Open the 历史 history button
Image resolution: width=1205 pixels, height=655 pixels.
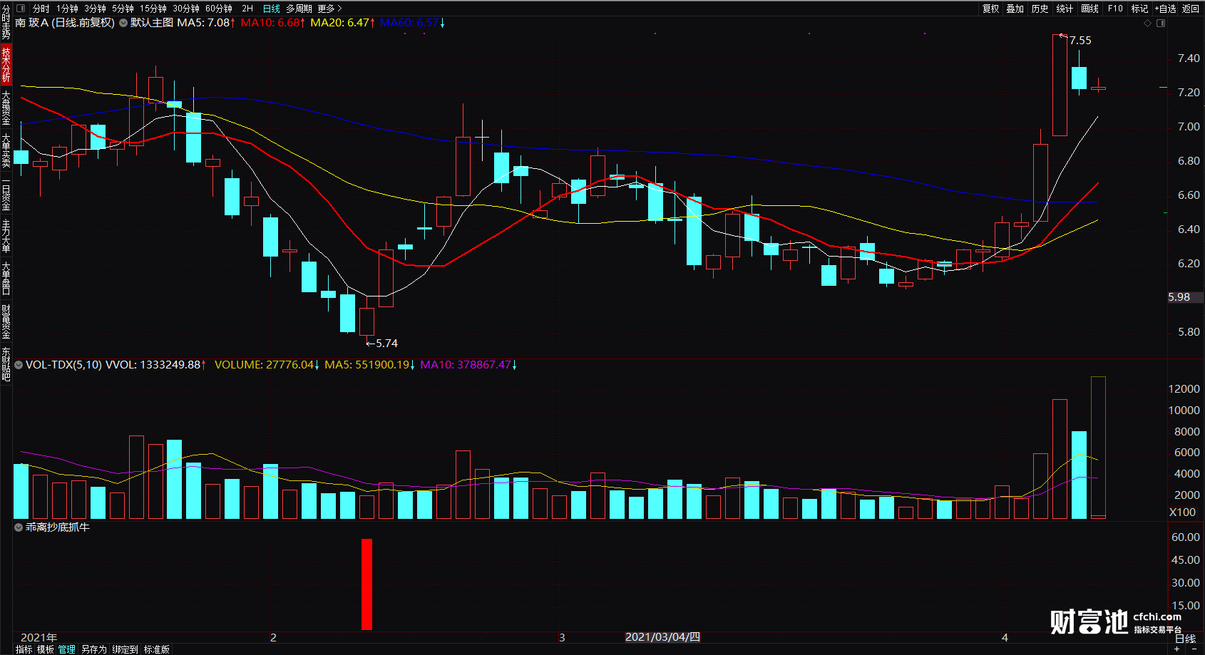coord(1040,9)
